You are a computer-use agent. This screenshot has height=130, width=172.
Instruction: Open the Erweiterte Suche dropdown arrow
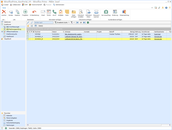pyautogui.click(x=69, y=23)
